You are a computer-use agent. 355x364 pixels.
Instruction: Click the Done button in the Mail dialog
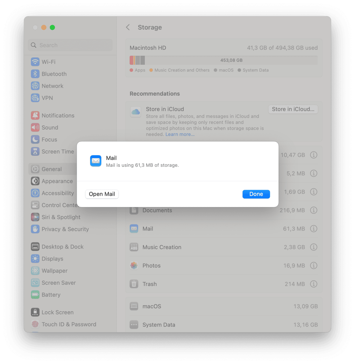[x=256, y=194]
